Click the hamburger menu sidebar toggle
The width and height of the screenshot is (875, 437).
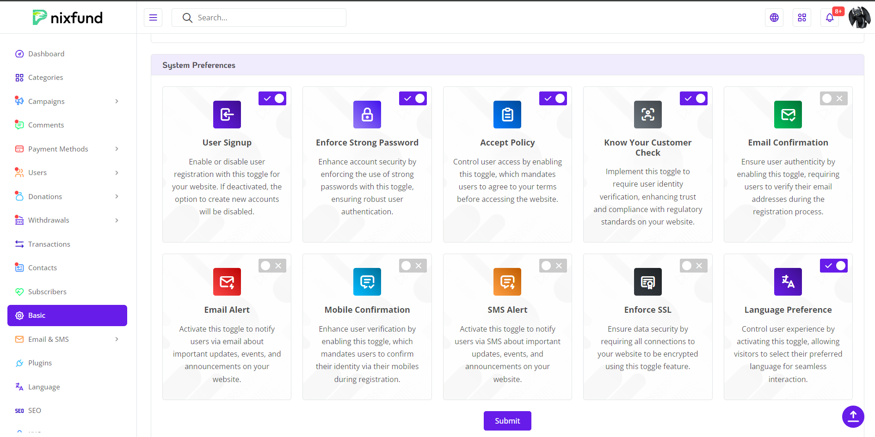[x=153, y=18]
